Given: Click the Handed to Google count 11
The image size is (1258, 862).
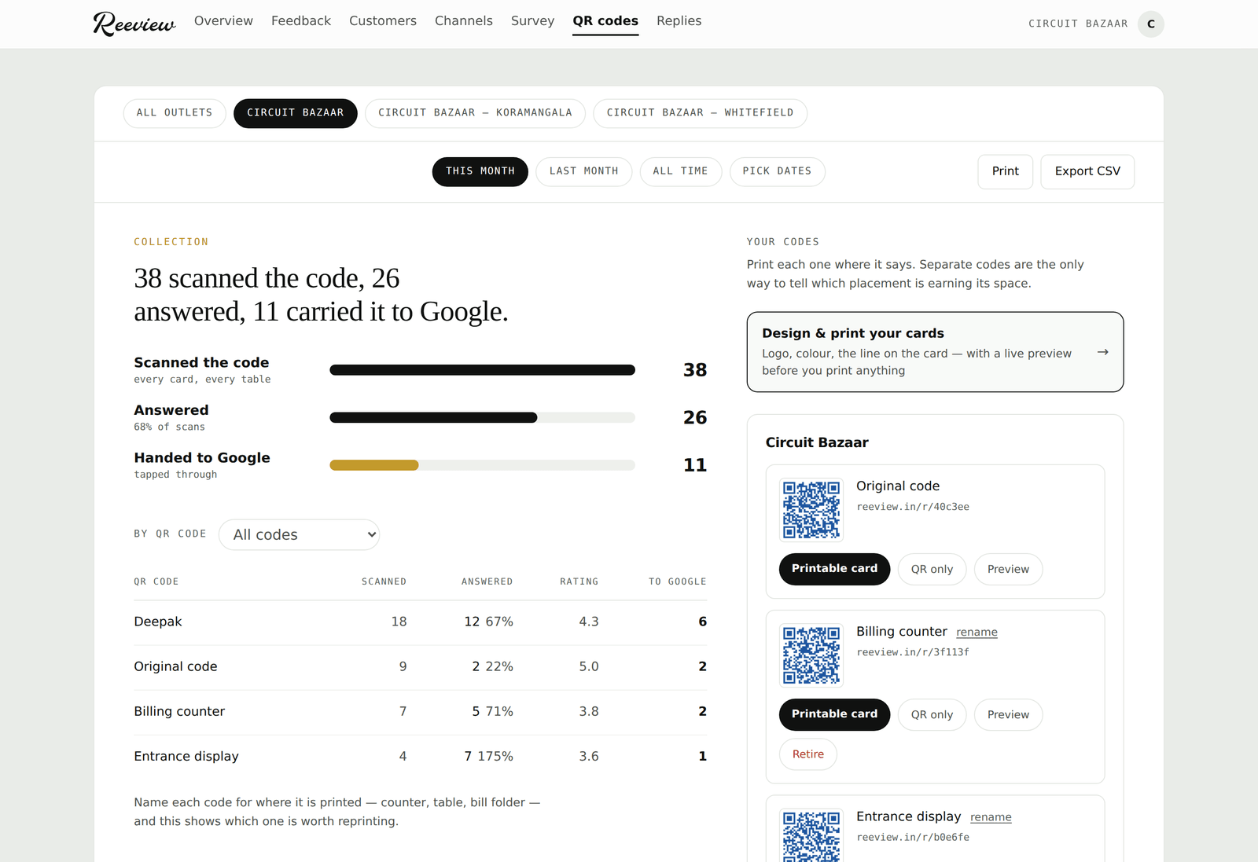Looking at the screenshot, I should 695,465.
